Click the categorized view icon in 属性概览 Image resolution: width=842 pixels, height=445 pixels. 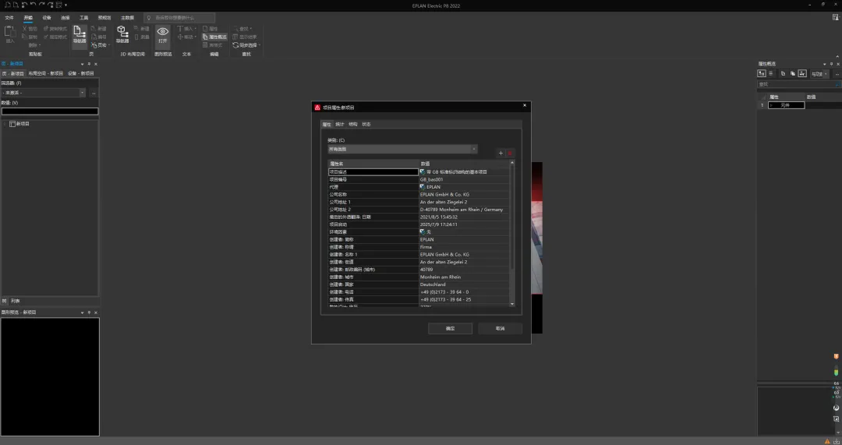[x=762, y=73]
